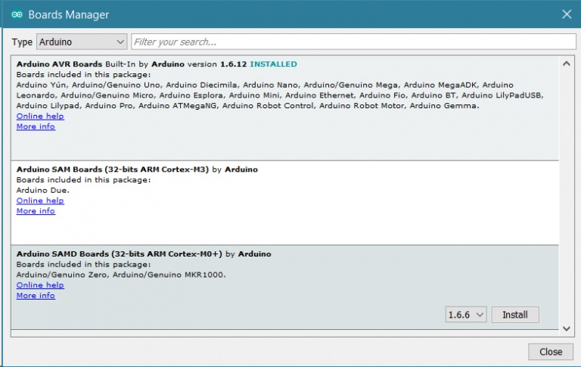Viewport: 581px width, 367px height.
Task: Click the Boards Manager title bar text
Action: [x=69, y=14]
